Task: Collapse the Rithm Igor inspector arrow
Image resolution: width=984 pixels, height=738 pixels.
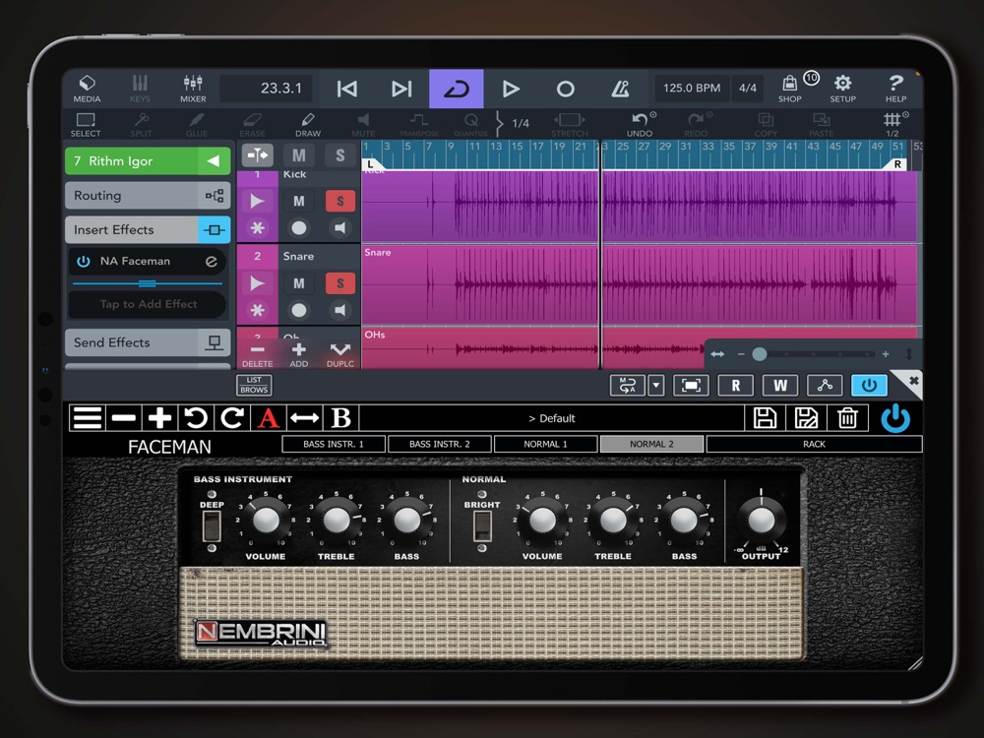Action: tap(214, 161)
